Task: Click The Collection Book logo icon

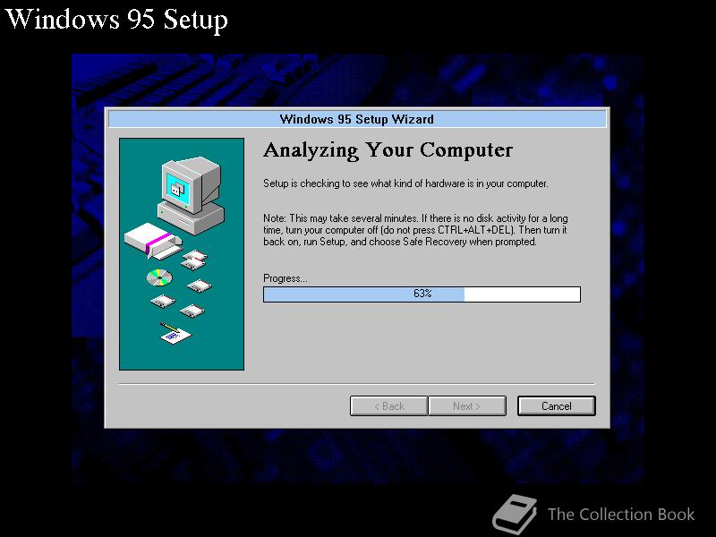Action: [x=514, y=514]
